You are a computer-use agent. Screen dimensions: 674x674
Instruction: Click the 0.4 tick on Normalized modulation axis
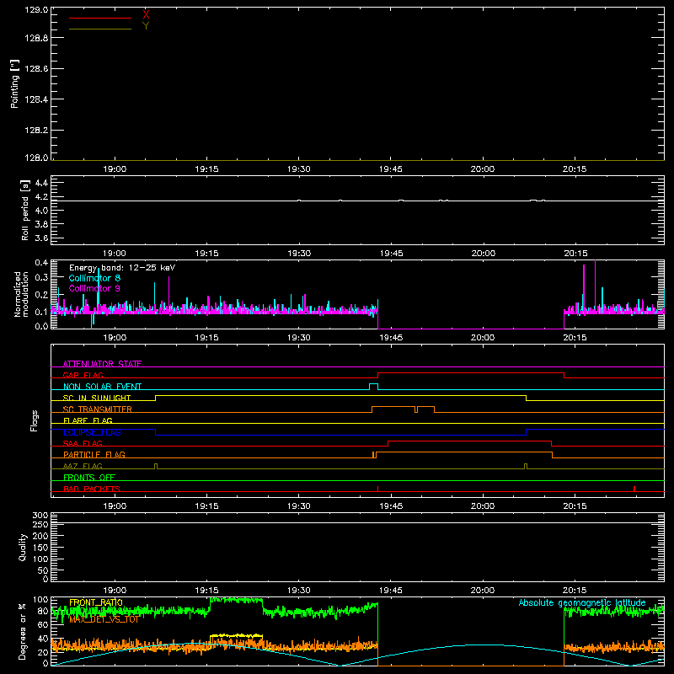coord(41,263)
